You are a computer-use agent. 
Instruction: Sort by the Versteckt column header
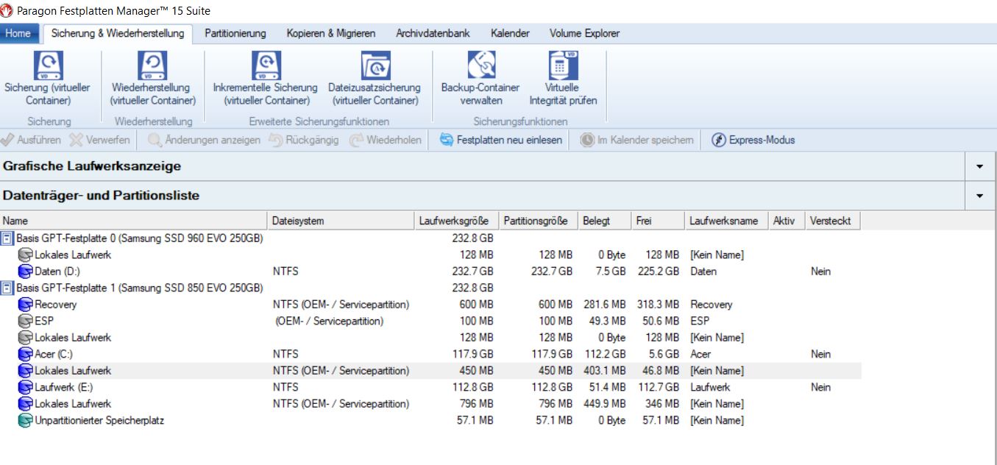click(x=831, y=221)
